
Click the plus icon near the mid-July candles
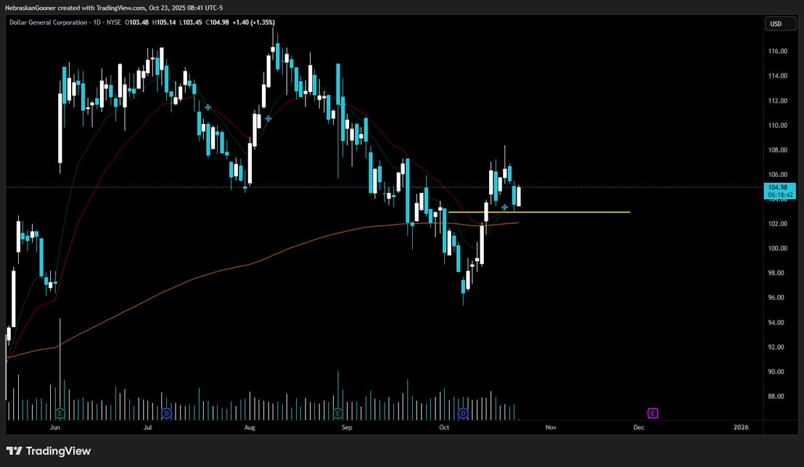[x=208, y=107]
